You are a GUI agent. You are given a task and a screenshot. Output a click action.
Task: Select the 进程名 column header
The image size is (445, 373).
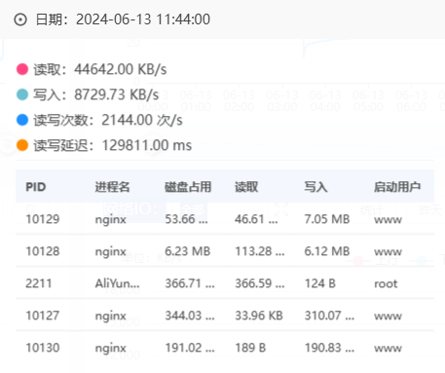click(112, 187)
